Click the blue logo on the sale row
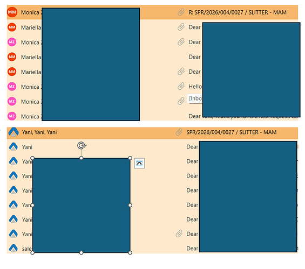Screen dimensions: 305x269 tap(13, 248)
